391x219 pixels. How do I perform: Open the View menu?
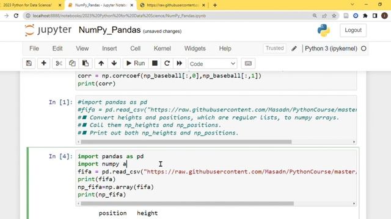[82, 49]
